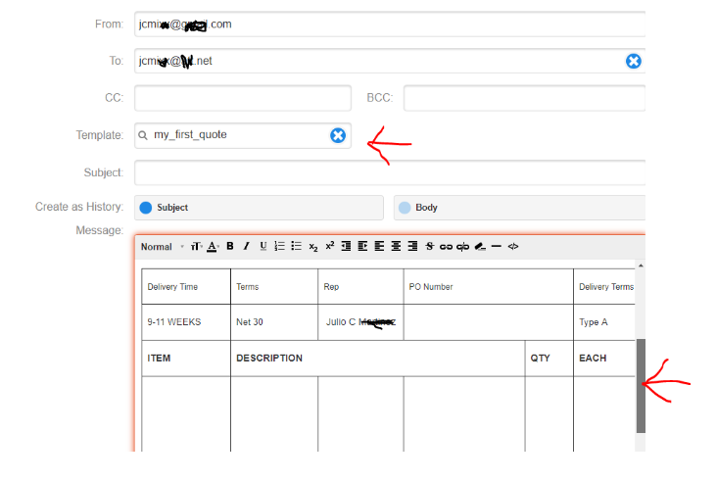The width and height of the screenshot is (717, 482).
Task: Click the 'Rep' header cell
Action: point(360,287)
